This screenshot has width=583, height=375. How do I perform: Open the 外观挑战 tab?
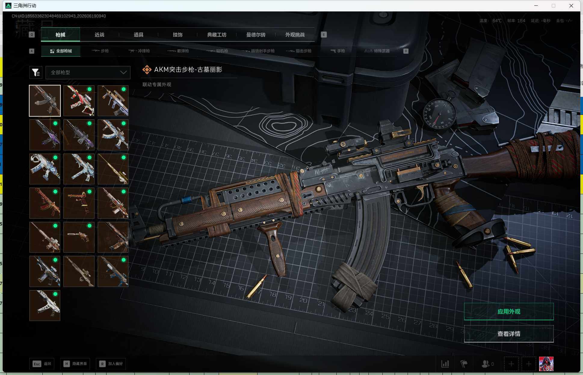(x=295, y=35)
